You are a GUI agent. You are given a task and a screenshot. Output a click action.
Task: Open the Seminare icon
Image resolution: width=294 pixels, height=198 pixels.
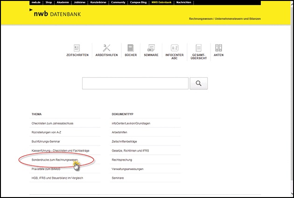click(x=151, y=48)
